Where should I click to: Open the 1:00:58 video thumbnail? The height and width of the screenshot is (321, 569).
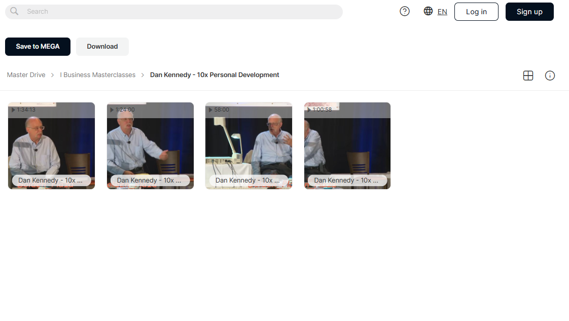point(347,146)
